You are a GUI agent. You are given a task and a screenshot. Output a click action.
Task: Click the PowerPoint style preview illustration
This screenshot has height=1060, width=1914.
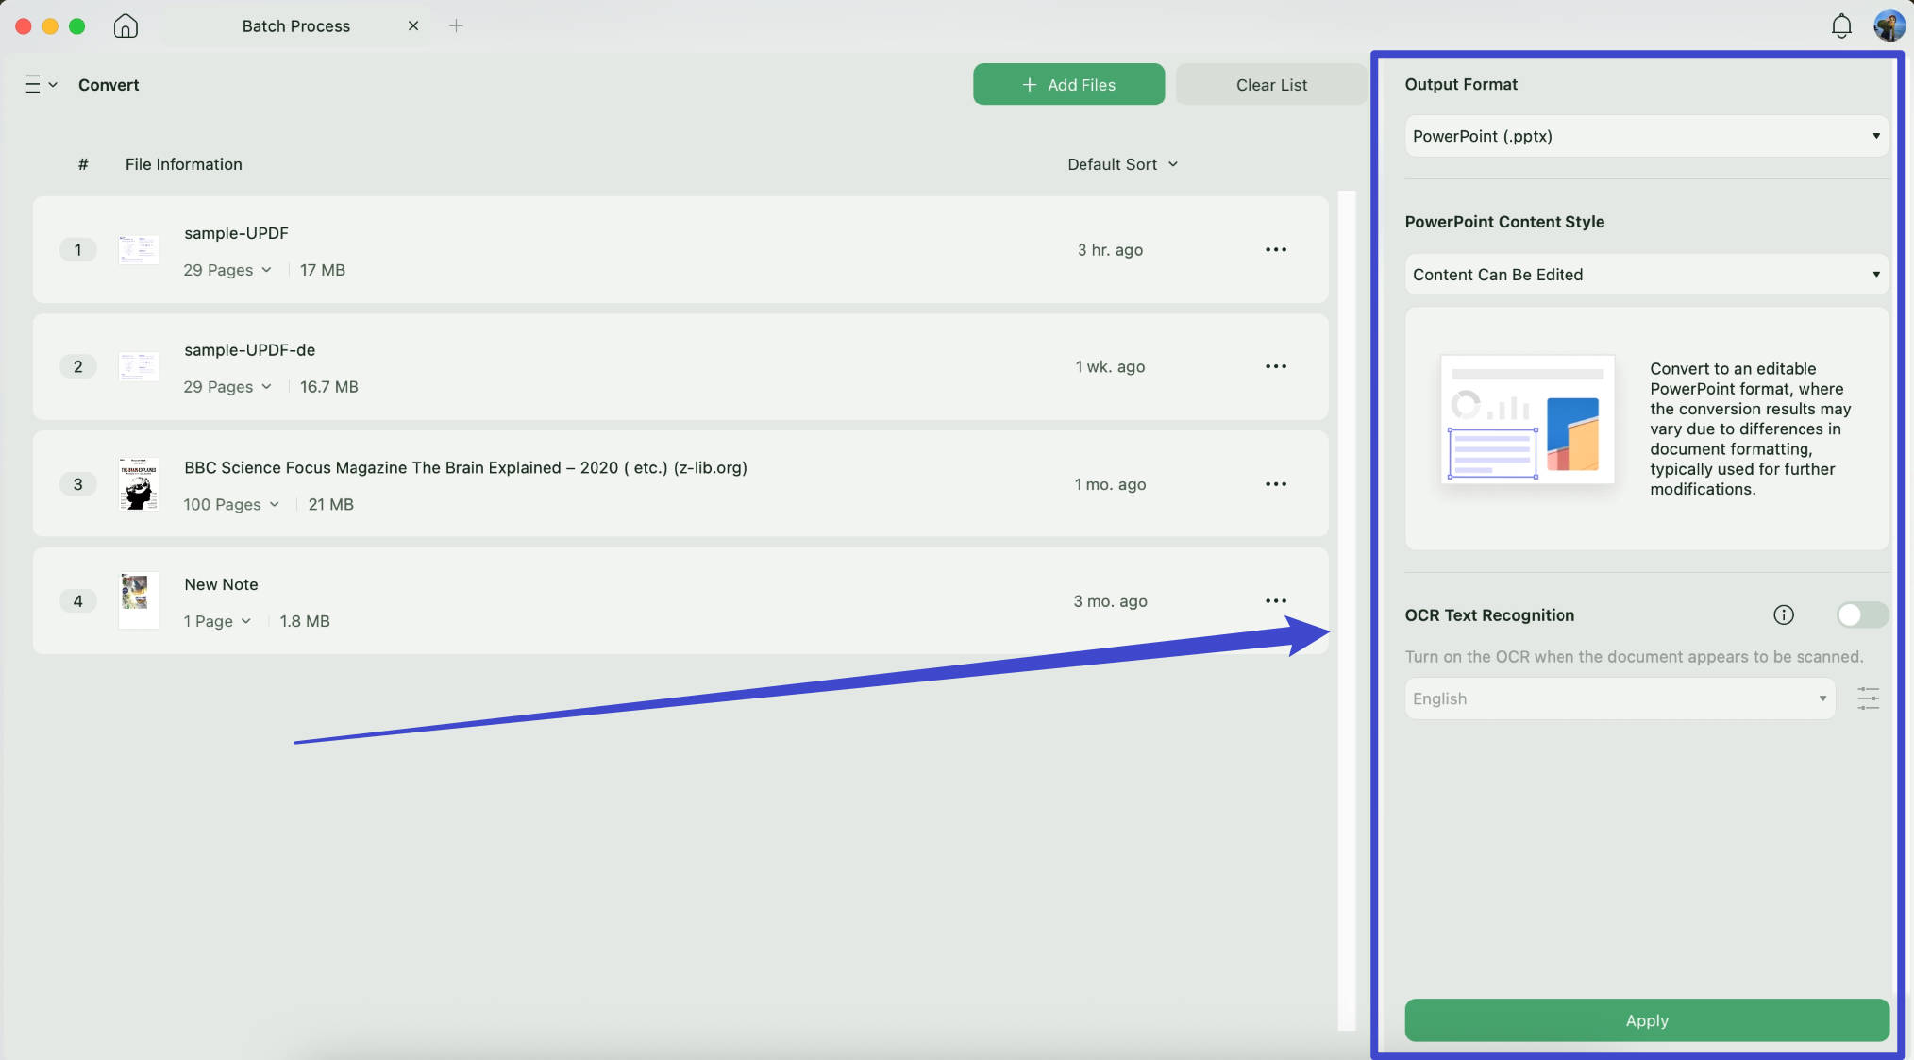(1527, 419)
